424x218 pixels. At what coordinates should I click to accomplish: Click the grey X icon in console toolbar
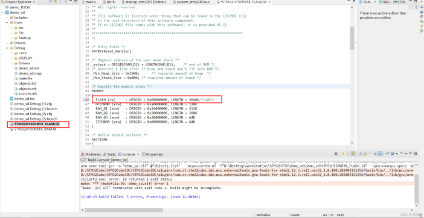[x=336, y=154]
